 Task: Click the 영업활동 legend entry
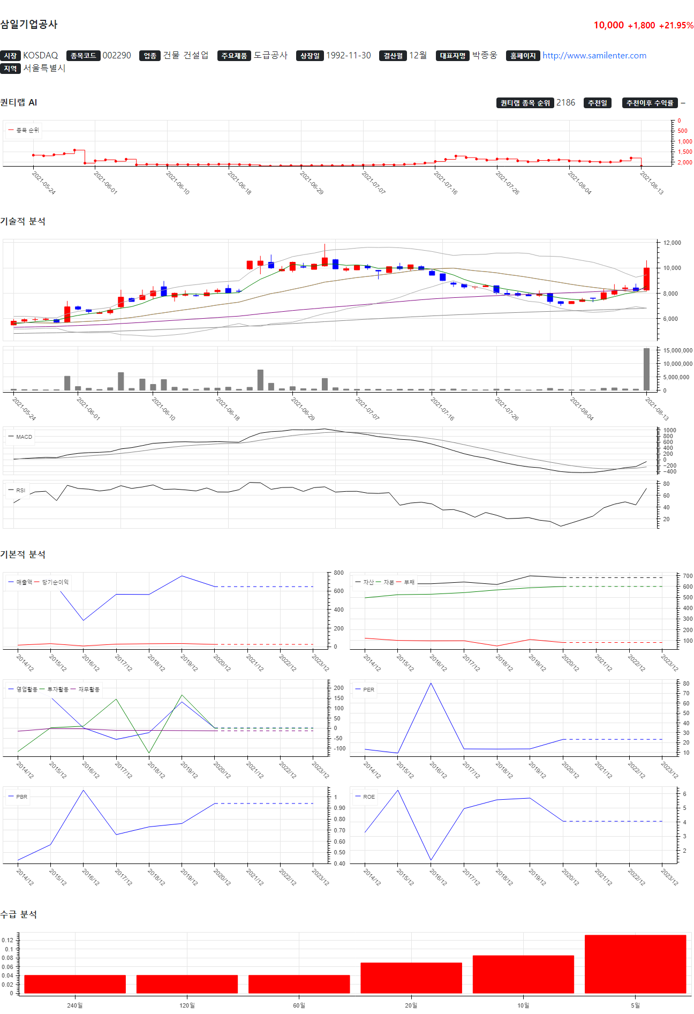tap(23, 689)
